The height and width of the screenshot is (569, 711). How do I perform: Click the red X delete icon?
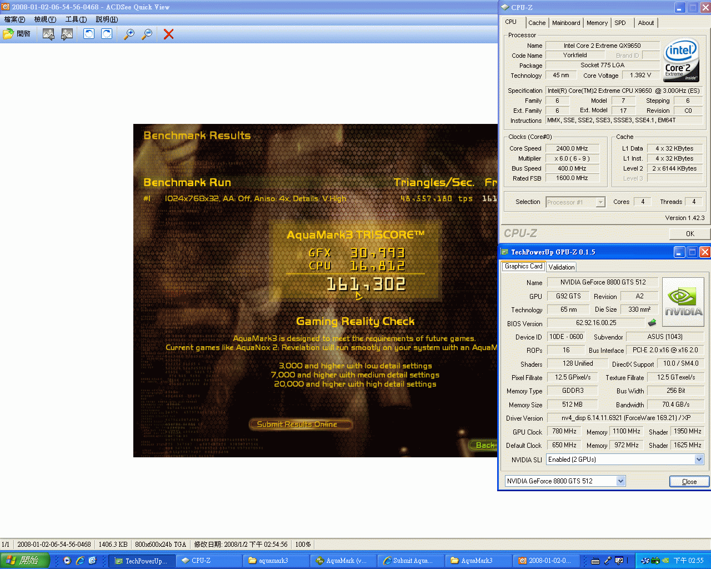click(x=169, y=34)
